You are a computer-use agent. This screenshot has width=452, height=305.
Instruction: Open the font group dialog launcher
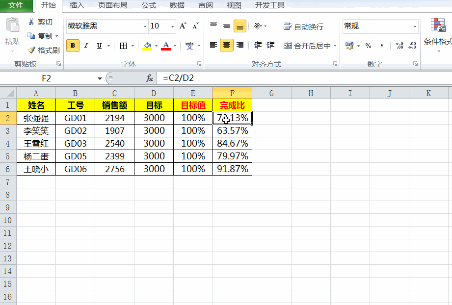pos(199,64)
